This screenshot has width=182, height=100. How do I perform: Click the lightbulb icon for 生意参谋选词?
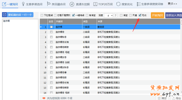point(23,4)
